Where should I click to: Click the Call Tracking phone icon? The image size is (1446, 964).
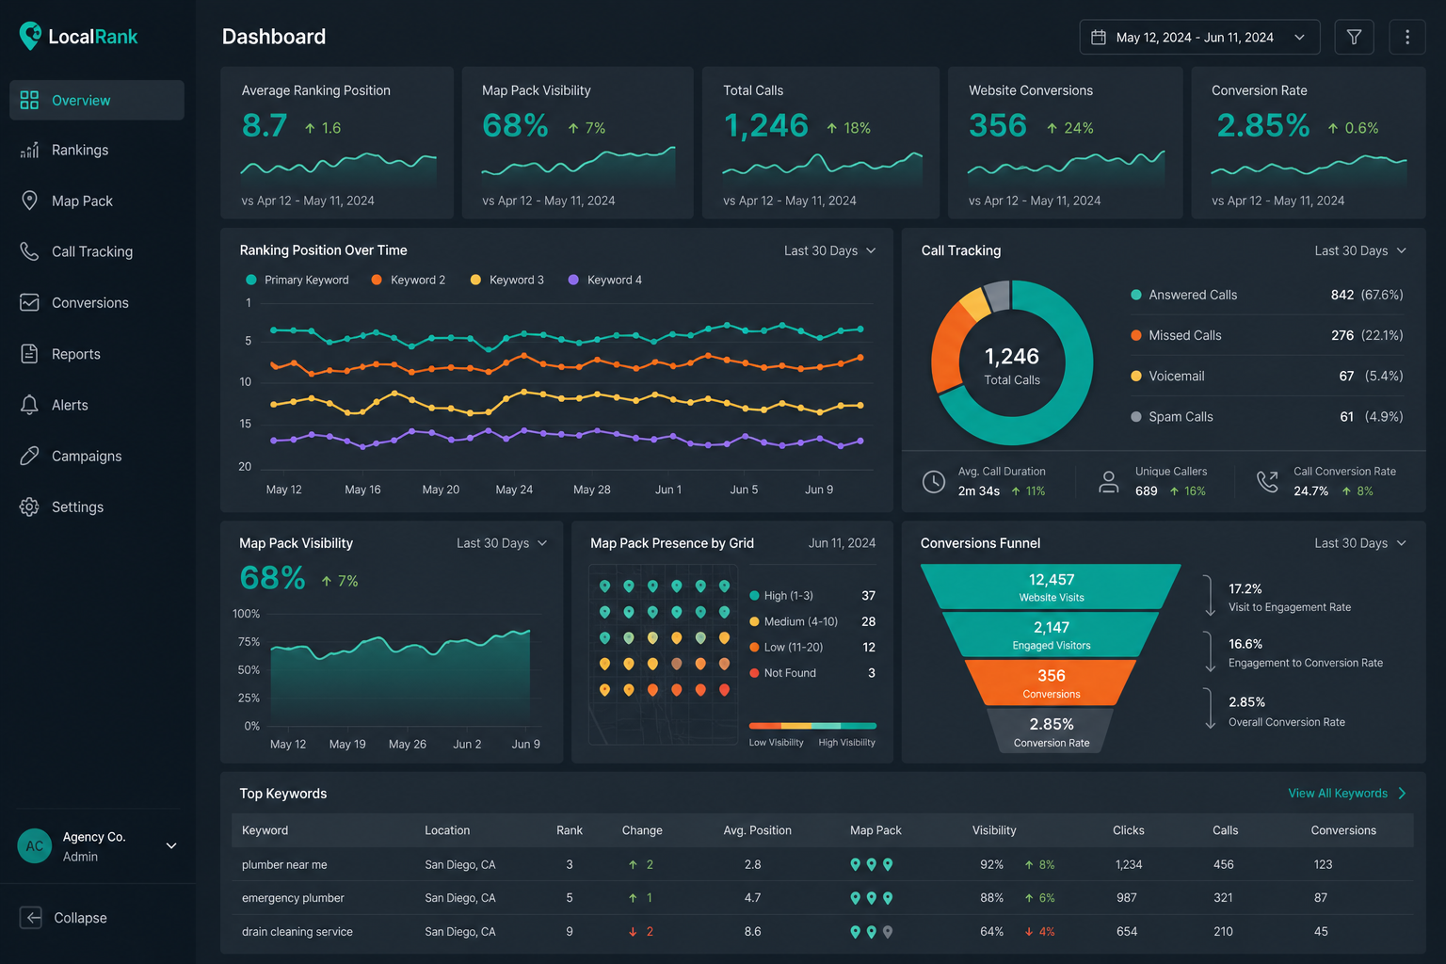tap(29, 251)
